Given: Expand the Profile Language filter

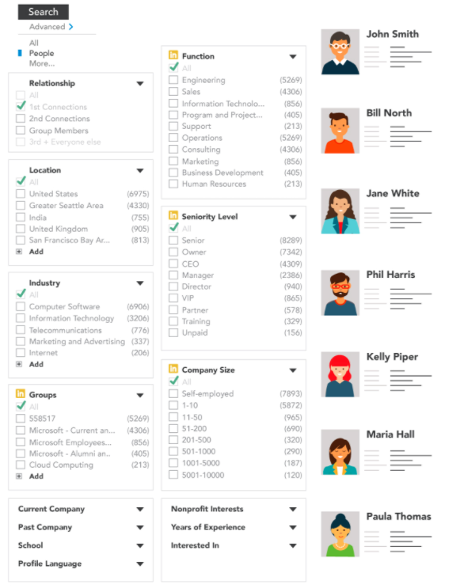Looking at the screenshot, I should tap(140, 564).
